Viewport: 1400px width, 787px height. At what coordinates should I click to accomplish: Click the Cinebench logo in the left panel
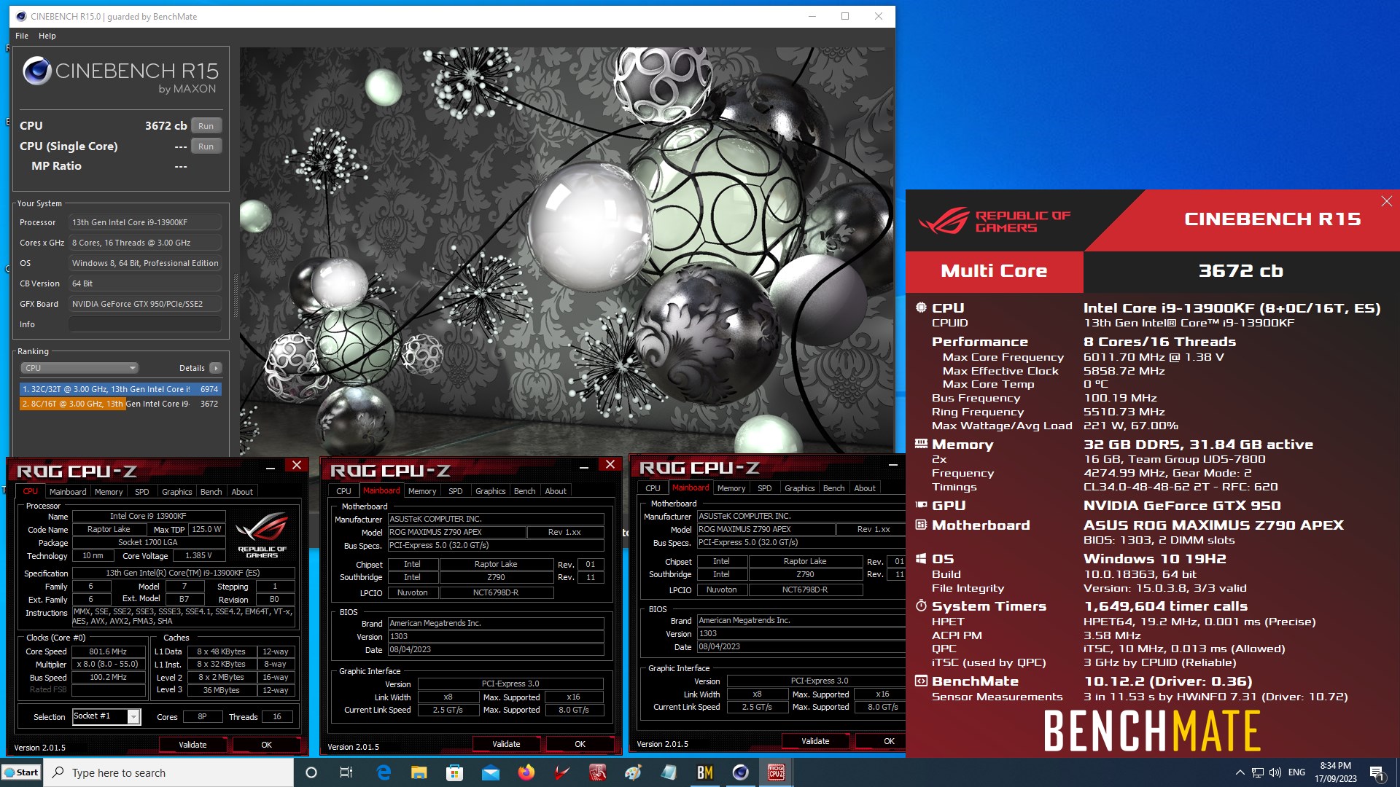coord(36,71)
